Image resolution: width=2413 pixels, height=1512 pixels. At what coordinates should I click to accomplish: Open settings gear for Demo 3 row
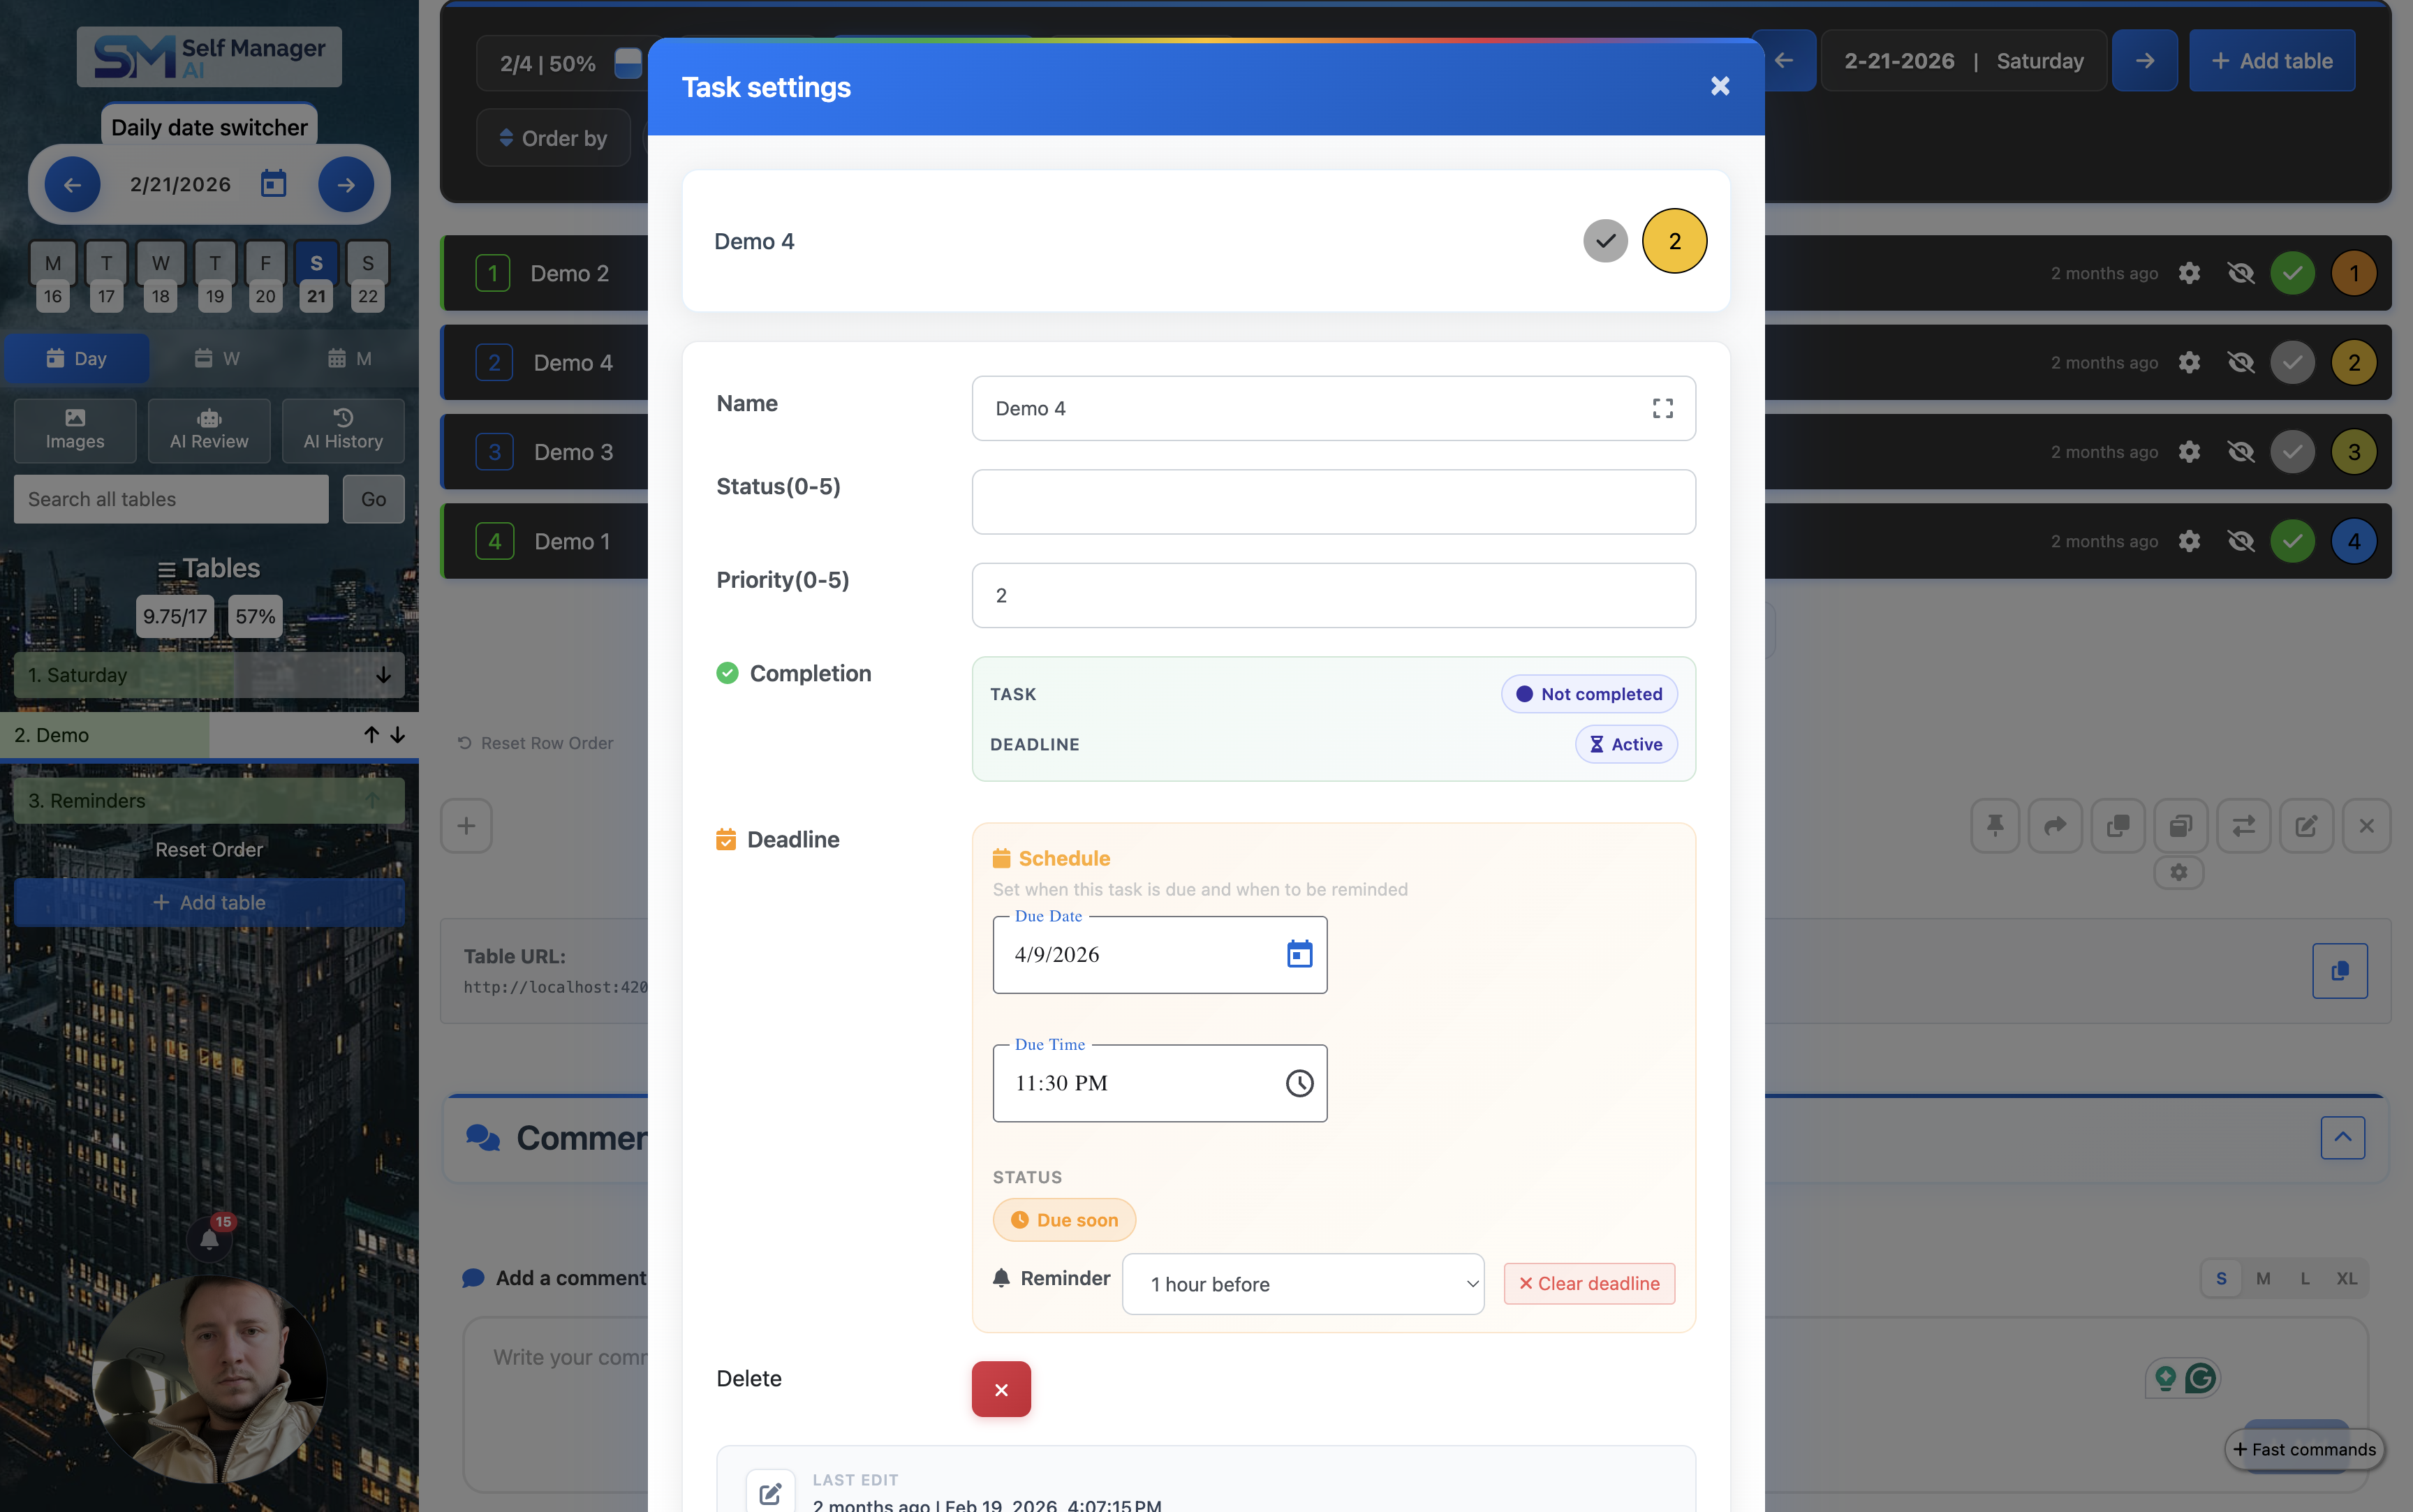[x=2189, y=452]
